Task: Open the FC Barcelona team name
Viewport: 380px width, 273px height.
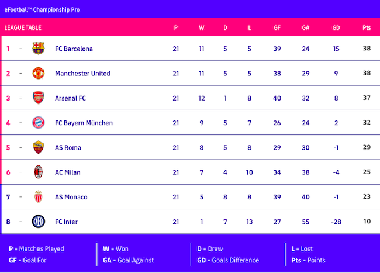Action: (74, 49)
